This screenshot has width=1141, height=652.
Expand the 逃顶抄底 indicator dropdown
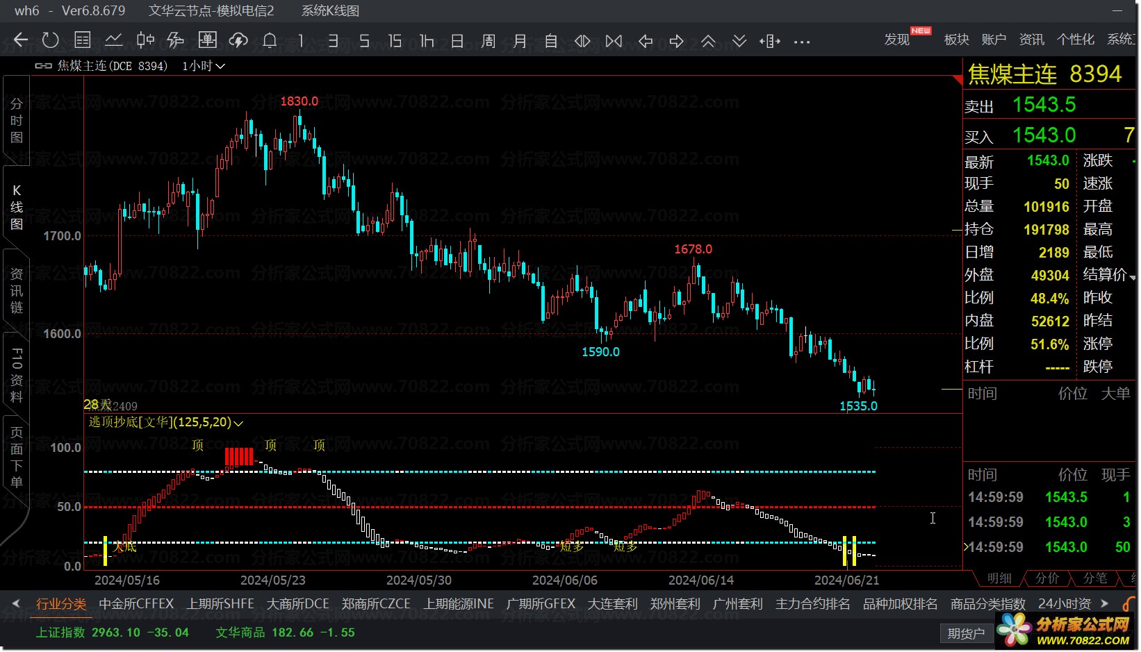[238, 423]
